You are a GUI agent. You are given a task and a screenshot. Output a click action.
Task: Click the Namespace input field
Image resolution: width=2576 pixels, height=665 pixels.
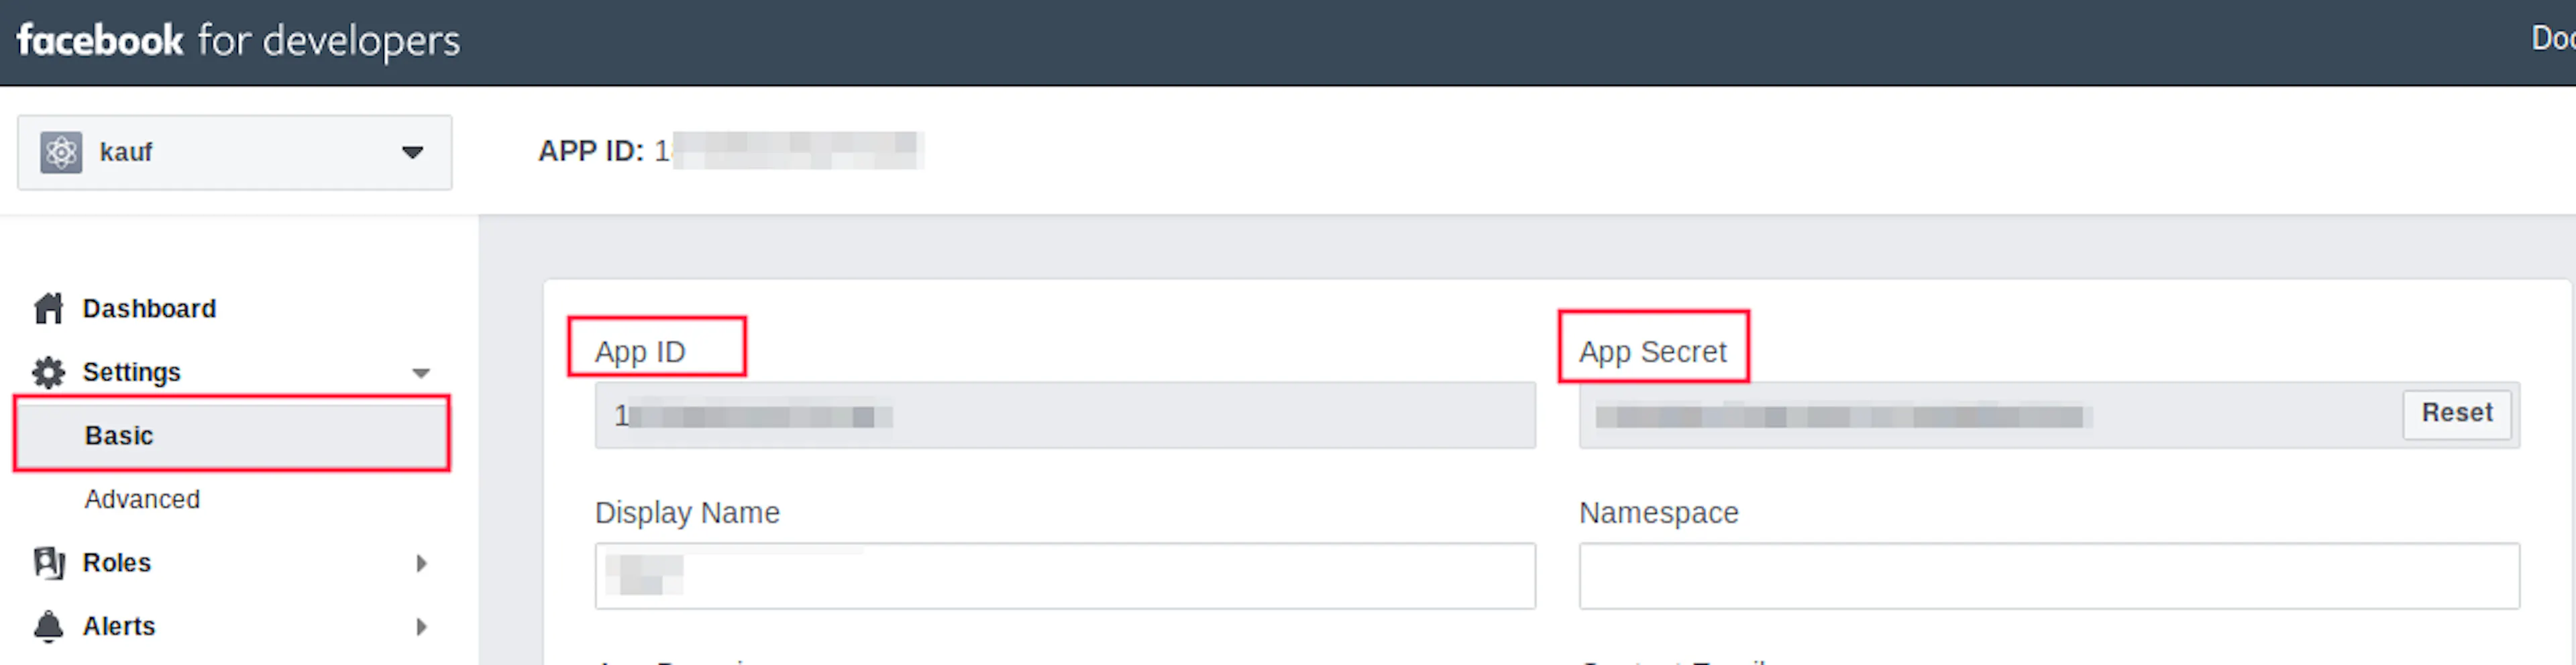tap(2049, 576)
